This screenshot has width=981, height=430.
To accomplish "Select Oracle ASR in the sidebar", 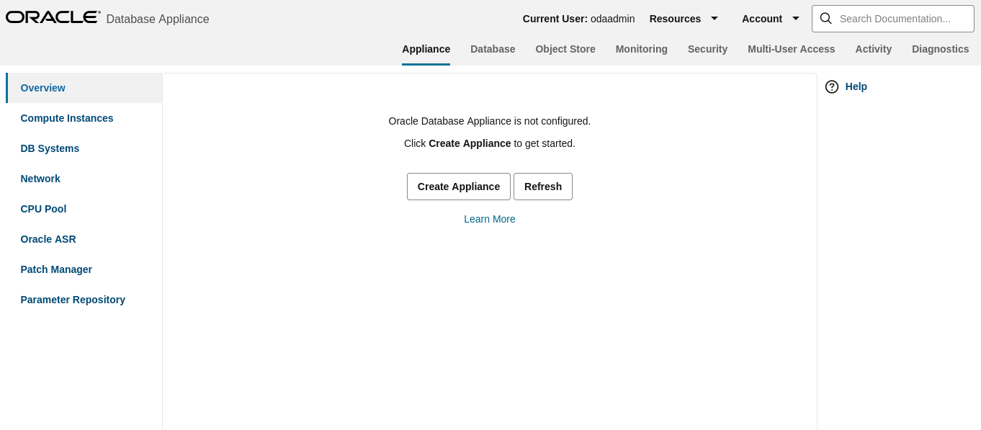I will tap(48, 239).
